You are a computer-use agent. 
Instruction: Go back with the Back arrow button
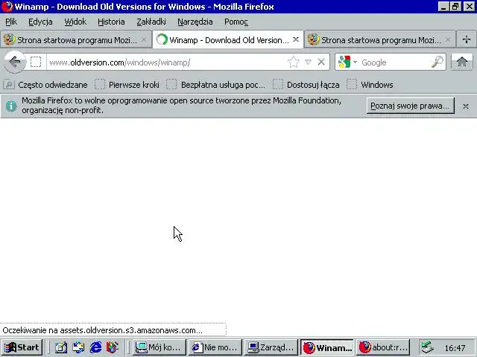tap(15, 62)
